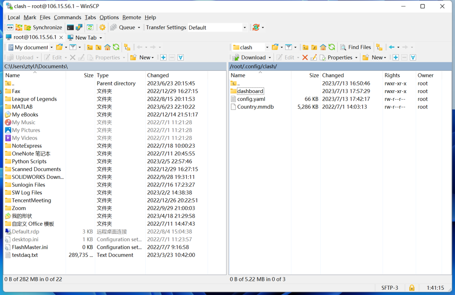
Task: Open the New Tab tab
Action: coord(85,38)
